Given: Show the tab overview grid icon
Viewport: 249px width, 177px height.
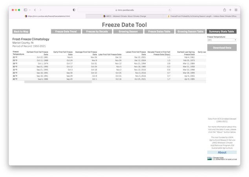Looking at the screenshot, I should point(236,9).
